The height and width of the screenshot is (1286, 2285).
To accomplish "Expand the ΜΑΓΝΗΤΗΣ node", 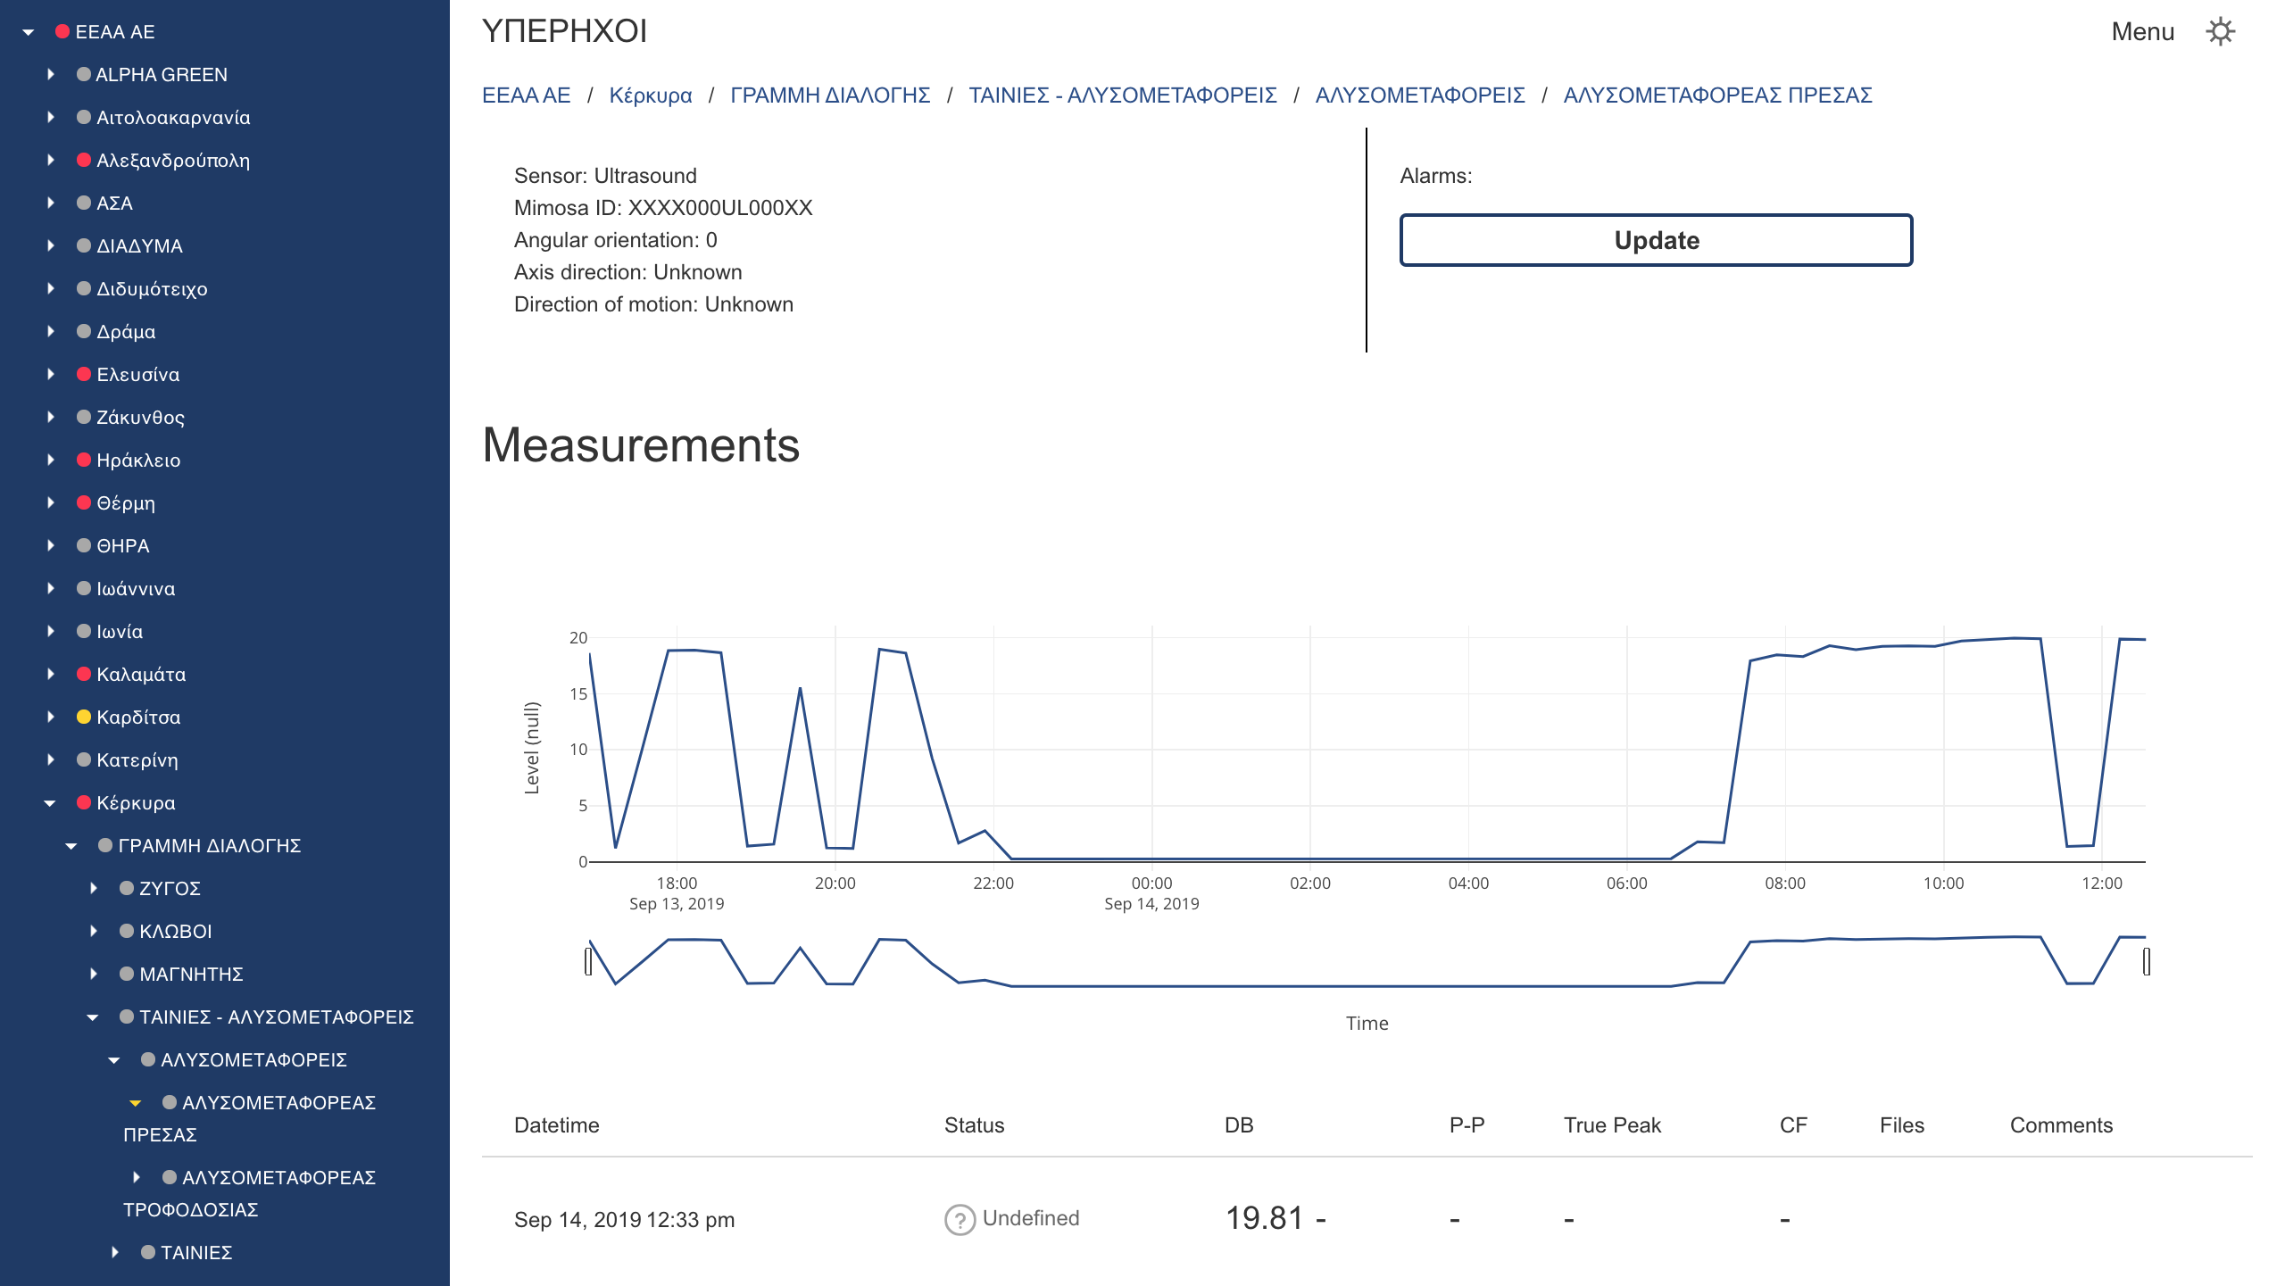I will (93, 974).
